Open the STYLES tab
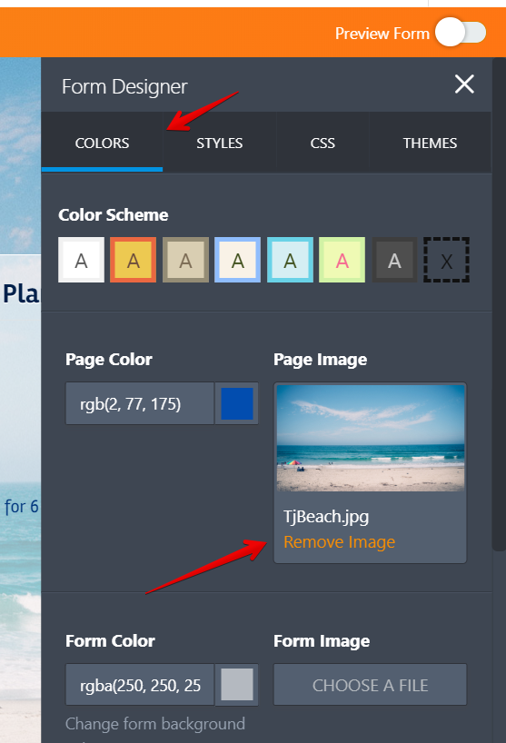Viewport: 506px width, 743px height. coord(219,143)
